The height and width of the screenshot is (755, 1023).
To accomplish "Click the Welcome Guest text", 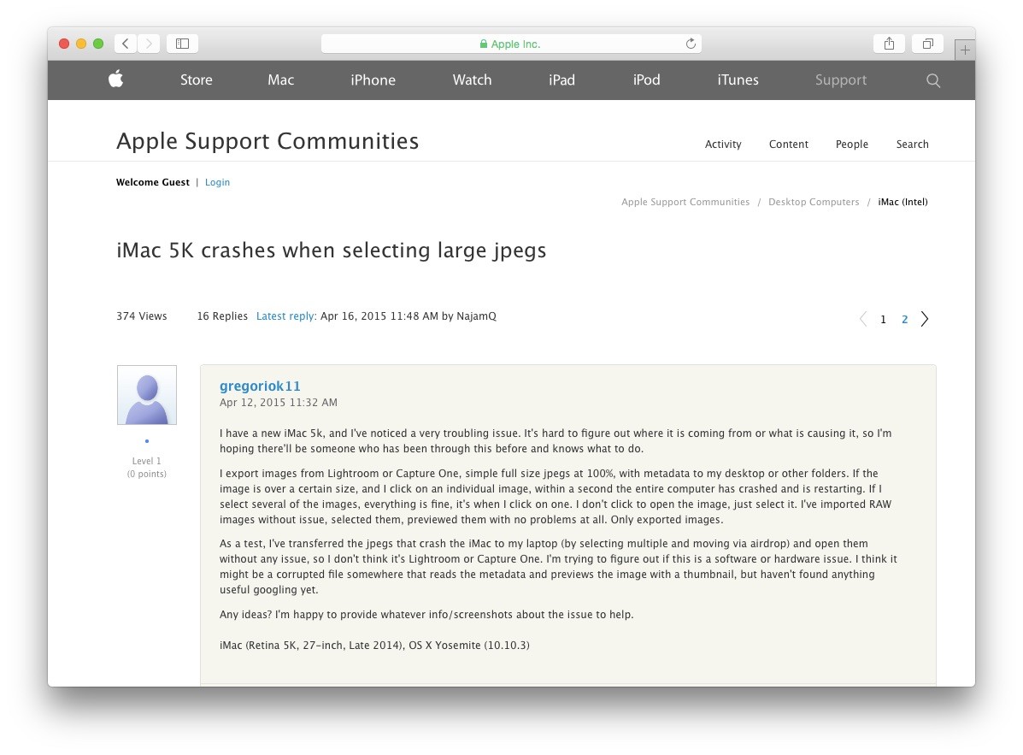I will tap(153, 182).
